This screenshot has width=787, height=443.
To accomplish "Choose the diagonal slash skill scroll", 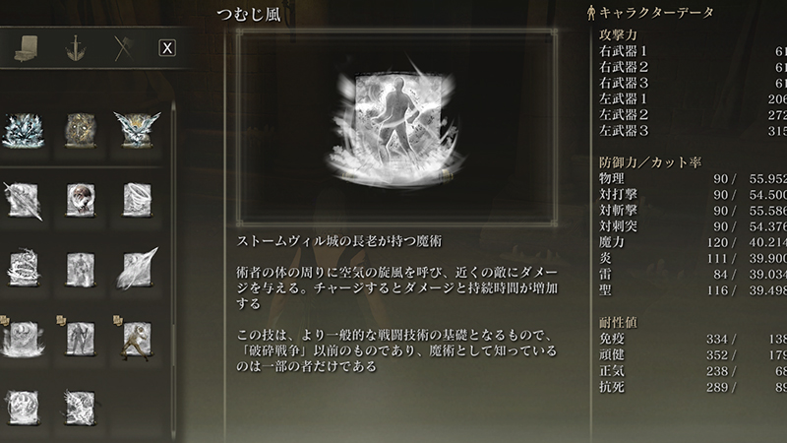I will (x=23, y=201).
